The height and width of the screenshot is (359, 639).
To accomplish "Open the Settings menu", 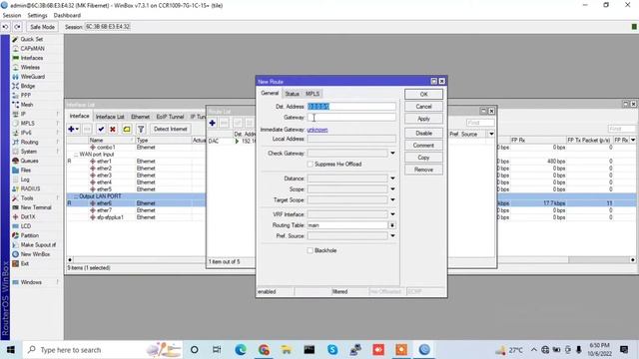I will [x=37, y=15].
